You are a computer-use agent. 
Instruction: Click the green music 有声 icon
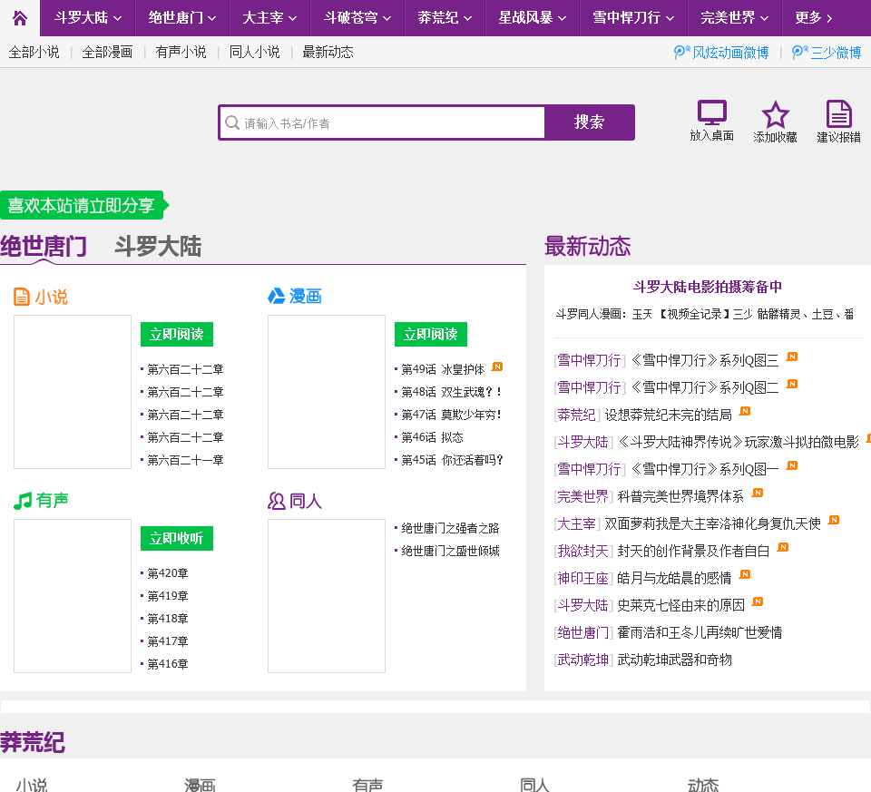(x=23, y=501)
